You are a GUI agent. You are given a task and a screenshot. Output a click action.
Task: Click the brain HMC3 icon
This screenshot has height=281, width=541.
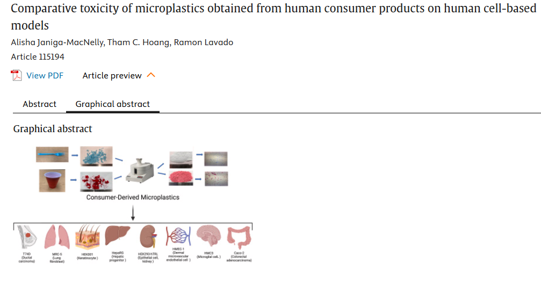point(208,236)
